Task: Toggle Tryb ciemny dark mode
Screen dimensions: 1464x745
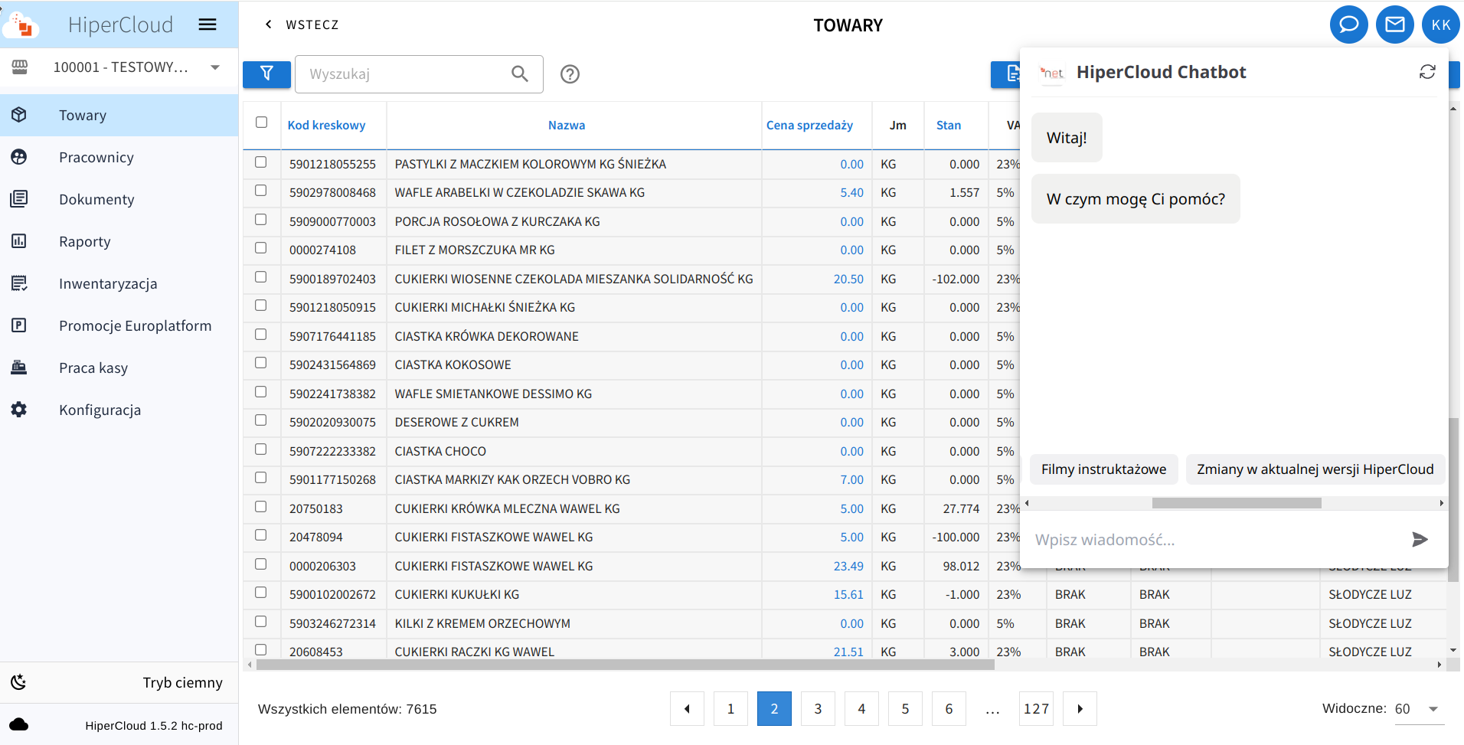Action: click(x=119, y=682)
